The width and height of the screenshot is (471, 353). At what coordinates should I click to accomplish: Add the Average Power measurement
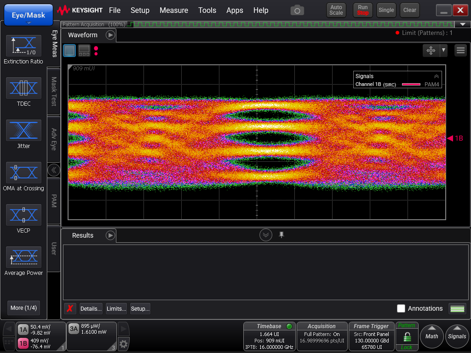click(23, 257)
